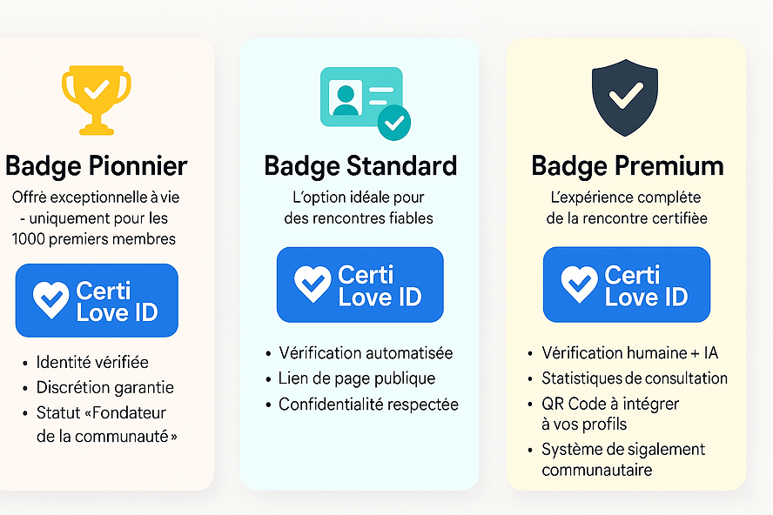Click the 'Identité vérifiée' feature text
Screen dimensions: 773x515
click(x=92, y=362)
